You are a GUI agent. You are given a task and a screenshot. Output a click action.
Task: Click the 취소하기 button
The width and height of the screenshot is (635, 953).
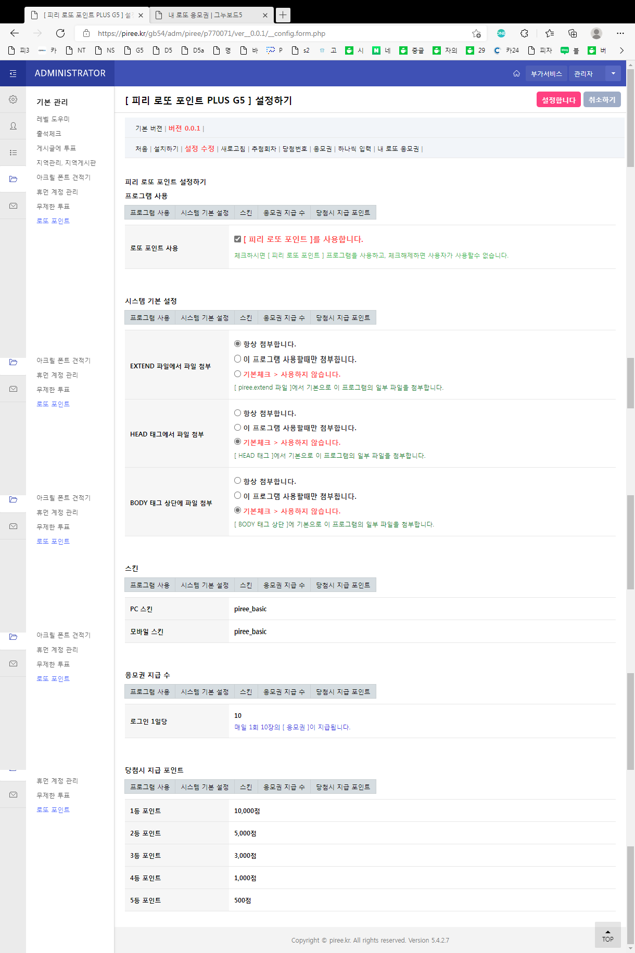602,100
